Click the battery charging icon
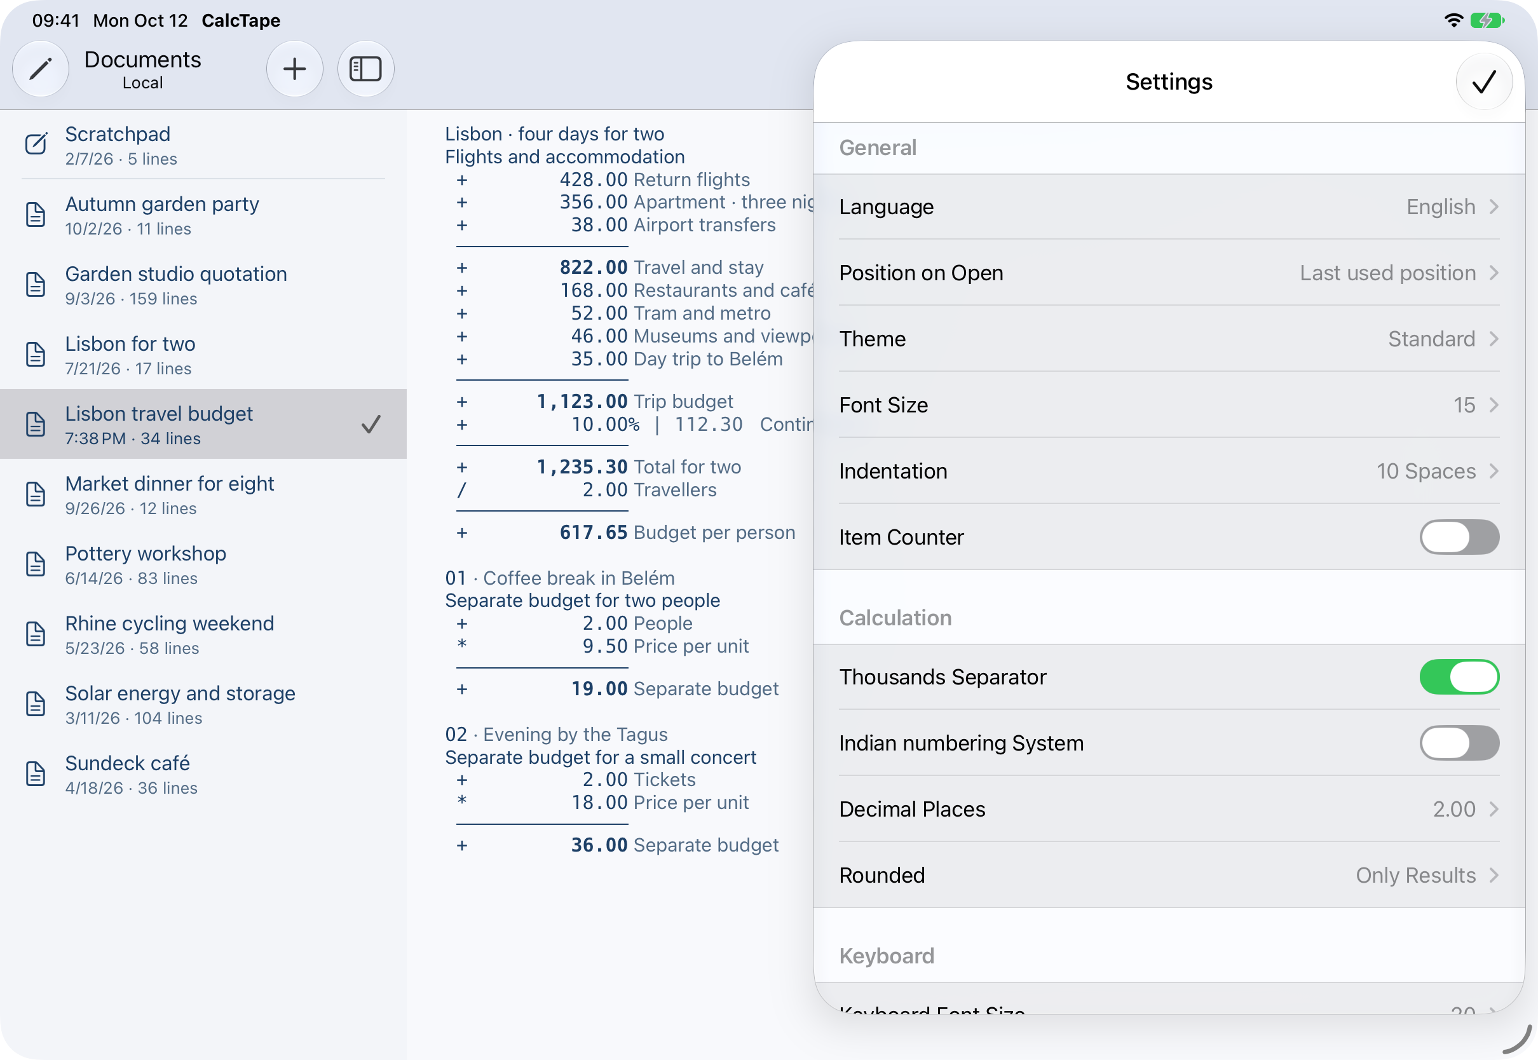 (1487, 20)
